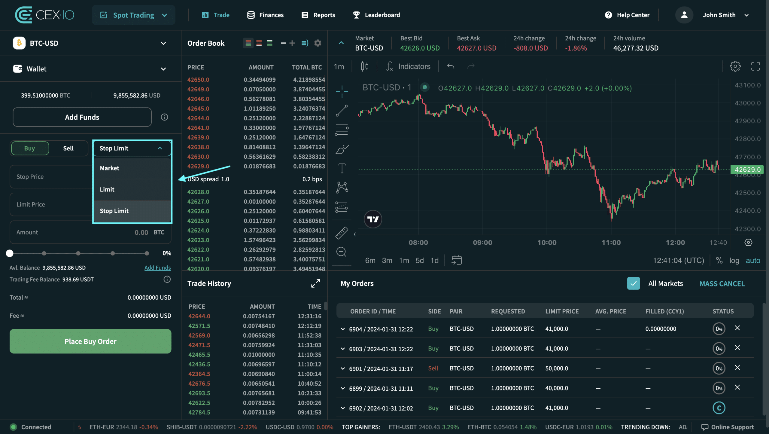This screenshot has height=434, width=769.
Task: Change the 1m chart interval
Action: [x=339, y=66]
